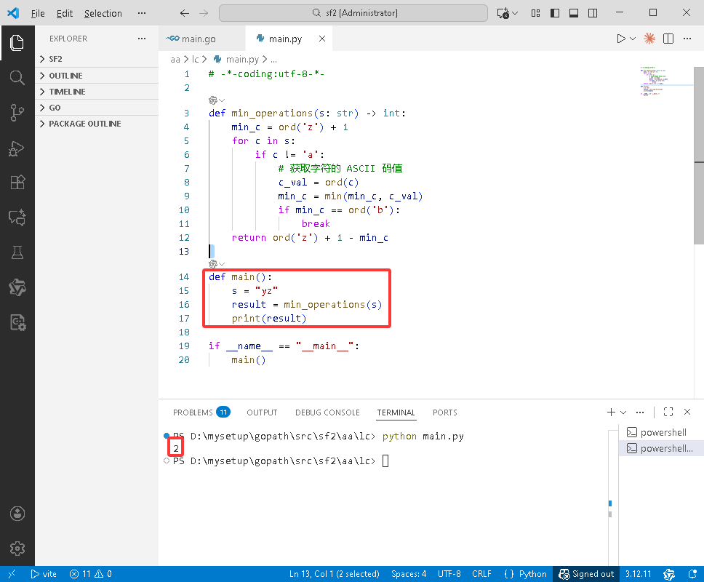
Task: Open the File menu
Action: point(38,14)
